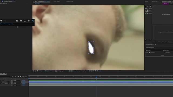Viewport: 173px width, 97px height.
Task: Click the search magnifier in the FX Console bar
Action: [x=1, y=21]
